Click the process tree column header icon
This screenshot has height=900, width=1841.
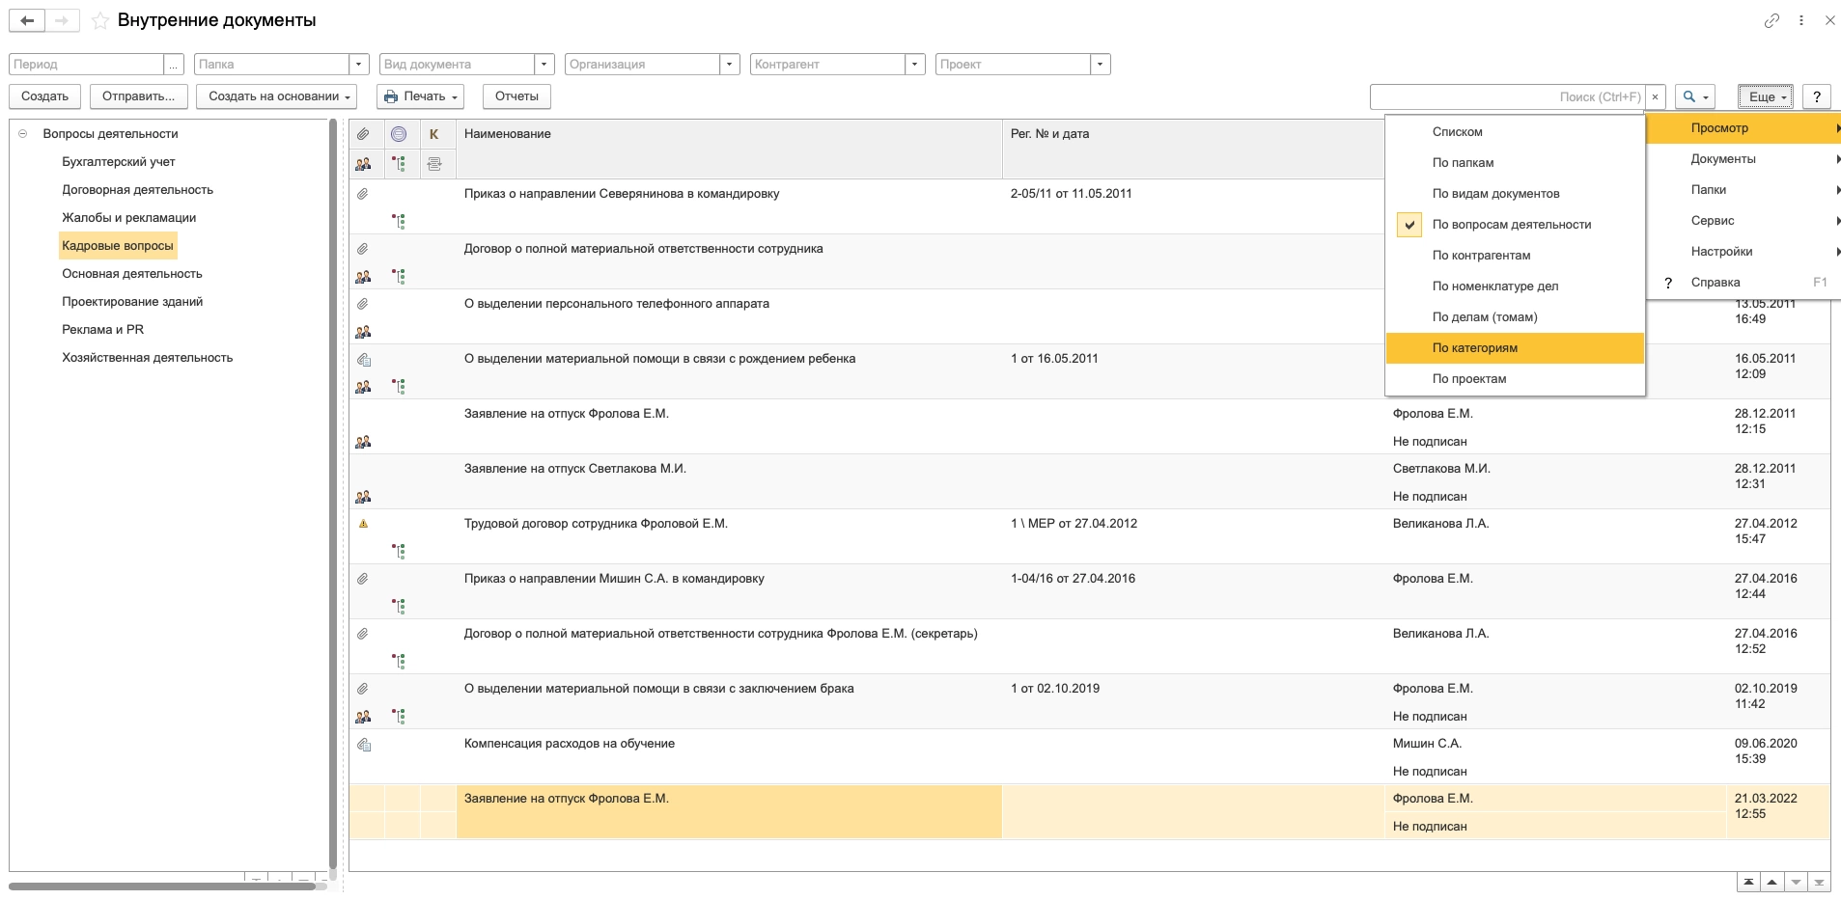tap(399, 164)
